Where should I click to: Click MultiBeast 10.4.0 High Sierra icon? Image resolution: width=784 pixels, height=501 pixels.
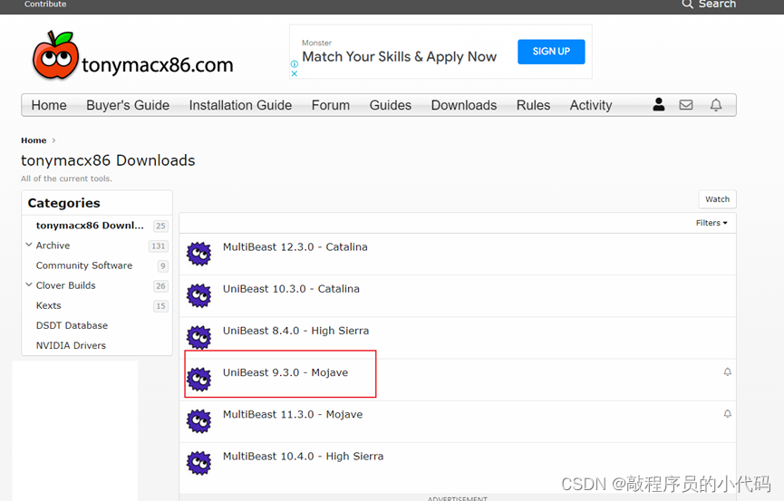tap(199, 463)
